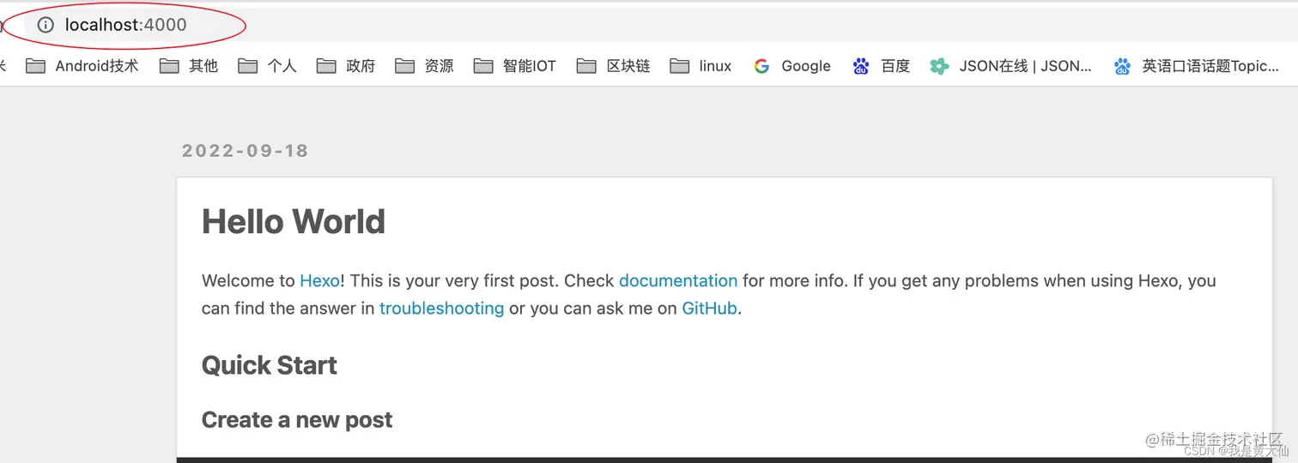
Task: Open the Google bookmark
Action: coord(792,66)
